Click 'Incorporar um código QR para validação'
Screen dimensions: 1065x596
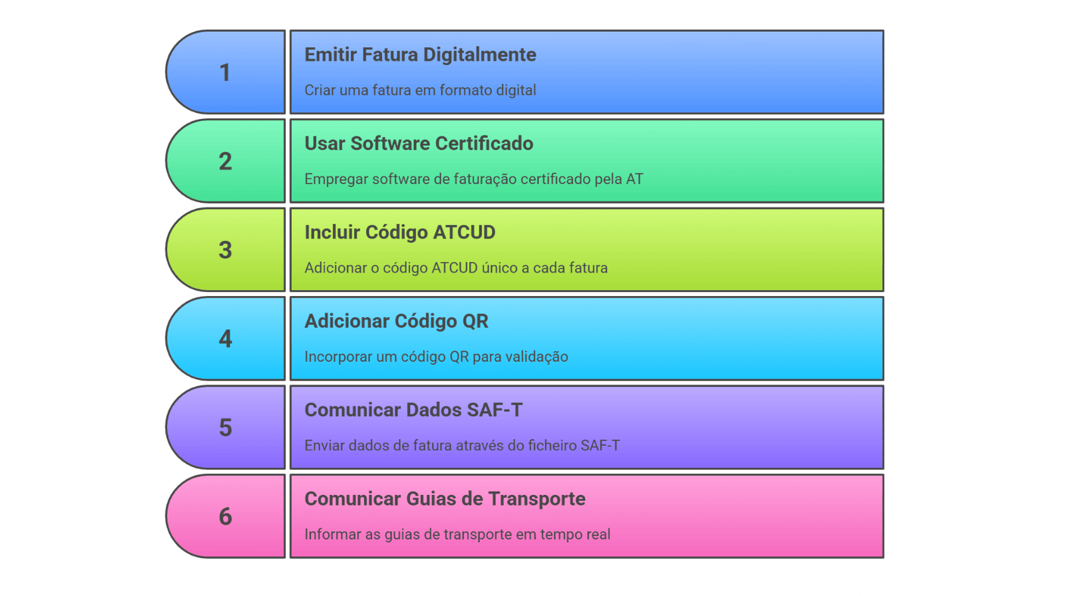[x=436, y=357]
